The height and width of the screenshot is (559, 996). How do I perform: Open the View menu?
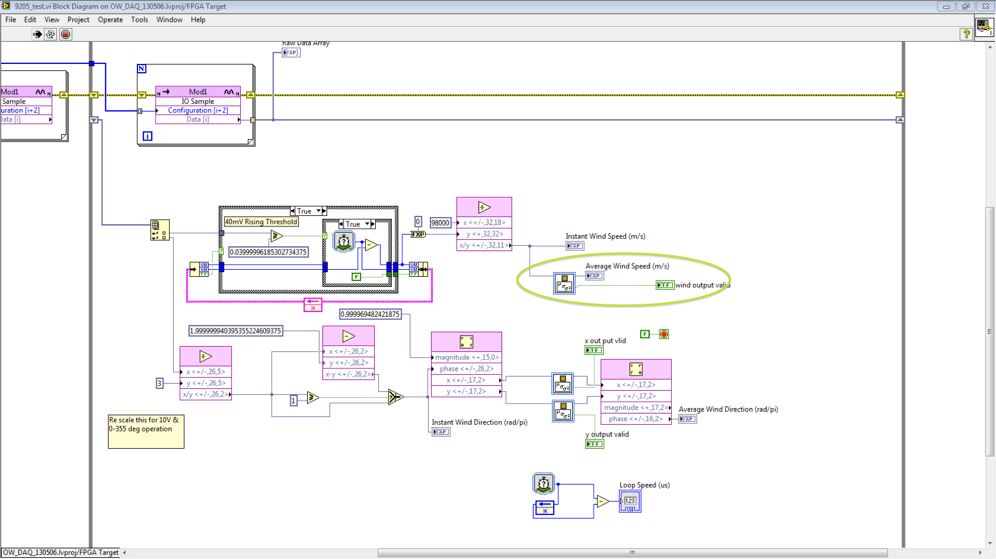coord(52,19)
